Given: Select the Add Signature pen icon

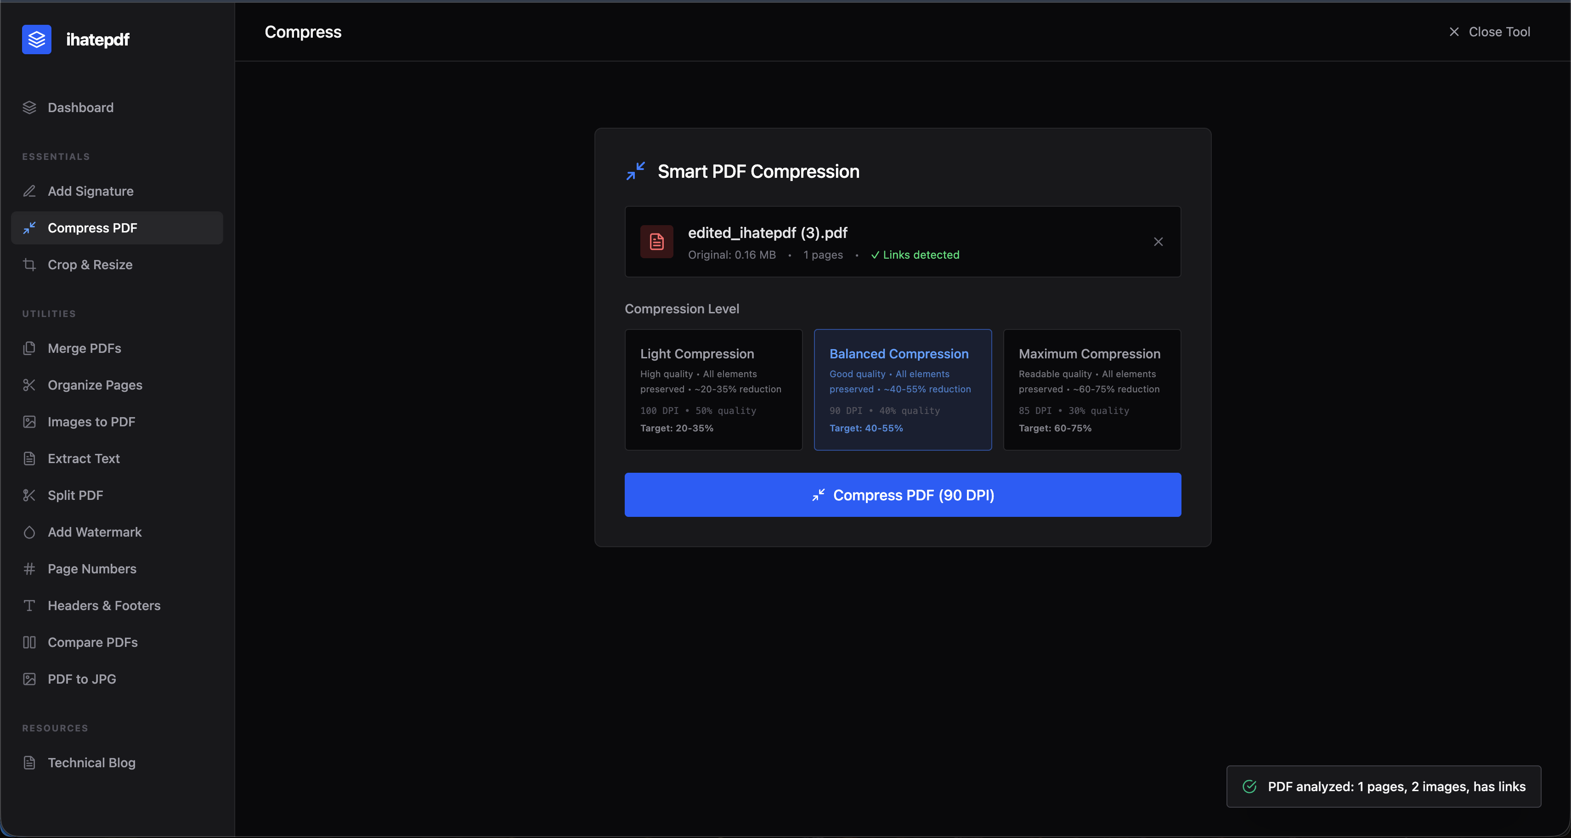Looking at the screenshot, I should (30, 191).
